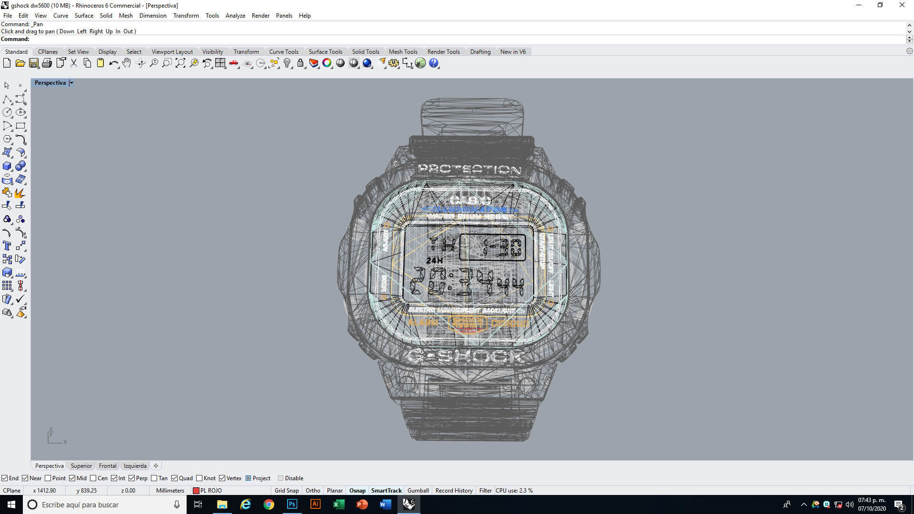Viewport: 914px width, 514px height.
Task: Open the Surface menu
Action: click(84, 16)
